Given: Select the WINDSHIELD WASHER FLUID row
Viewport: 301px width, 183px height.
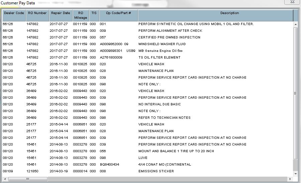Looking at the screenshot, I should [x=147, y=44].
